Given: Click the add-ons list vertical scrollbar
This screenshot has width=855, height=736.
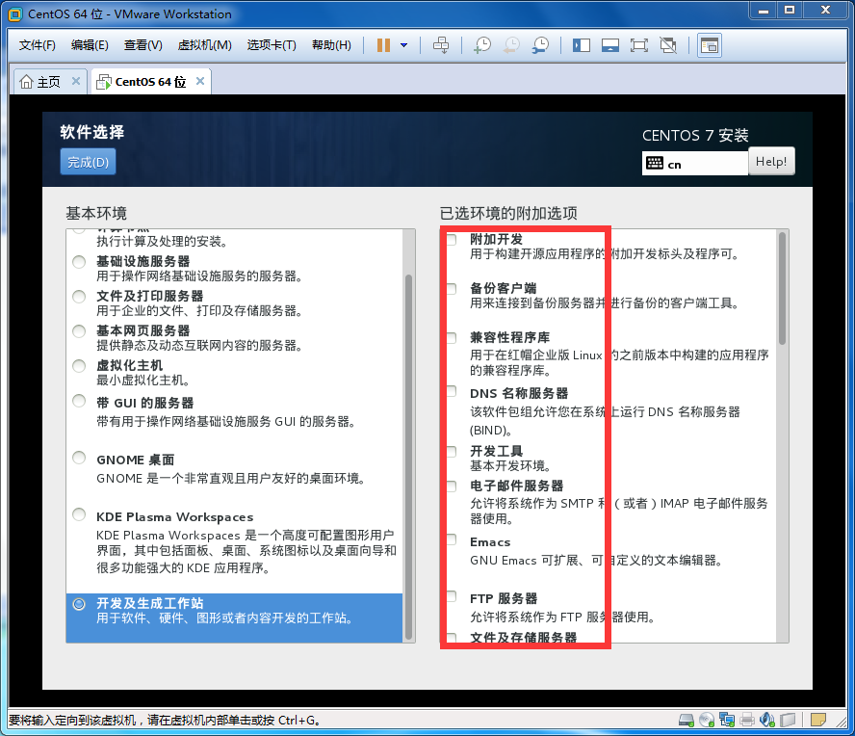Looking at the screenshot, I should tap(782, 289).
